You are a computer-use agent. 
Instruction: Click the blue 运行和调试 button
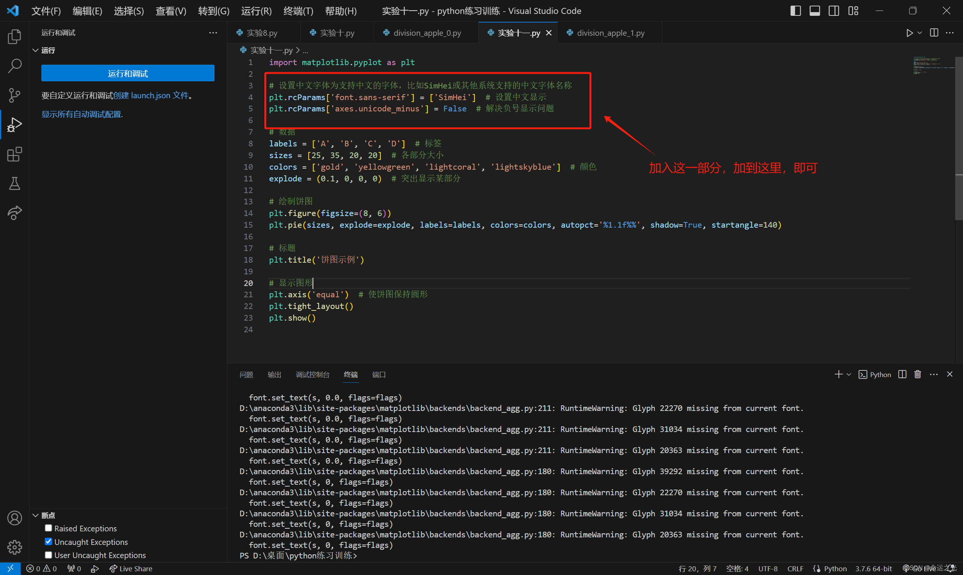(x=128, y=73)
